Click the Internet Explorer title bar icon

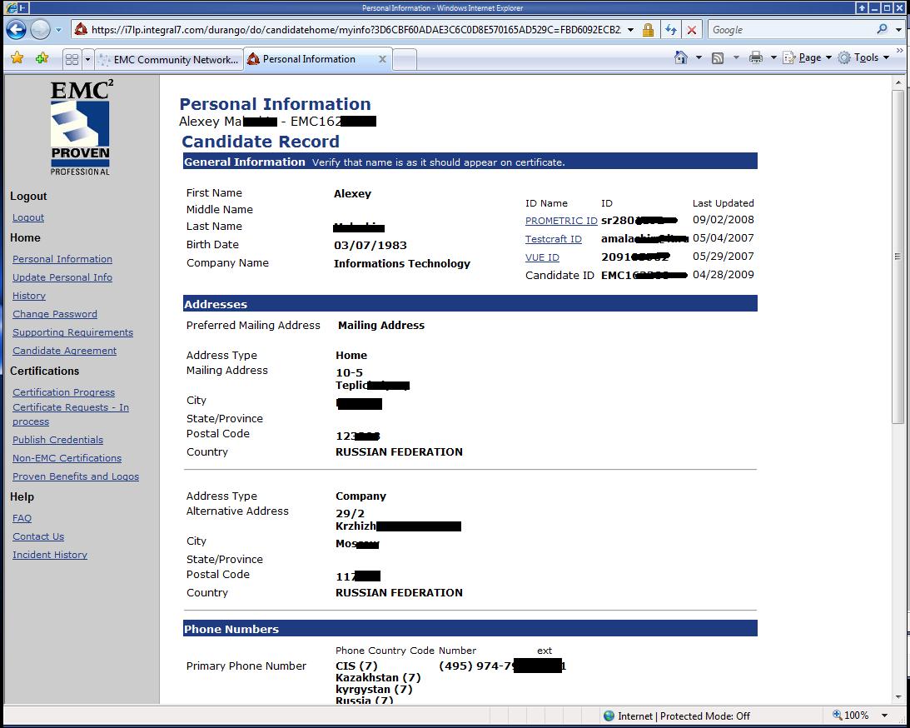point(11,8)
